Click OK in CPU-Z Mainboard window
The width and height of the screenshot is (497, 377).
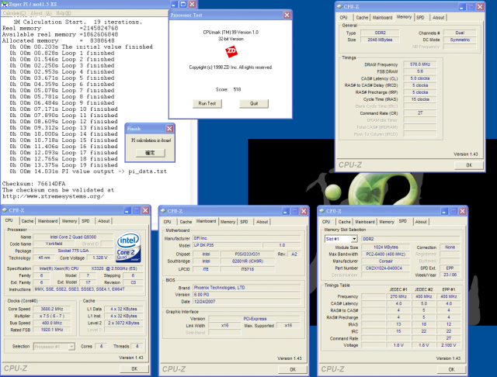coord(293,369)
